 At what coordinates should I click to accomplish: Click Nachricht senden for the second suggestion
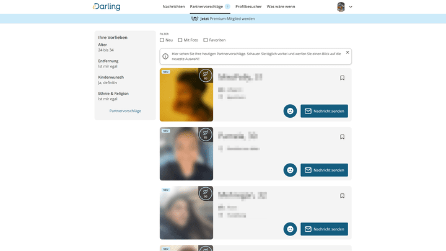point(324,170)
